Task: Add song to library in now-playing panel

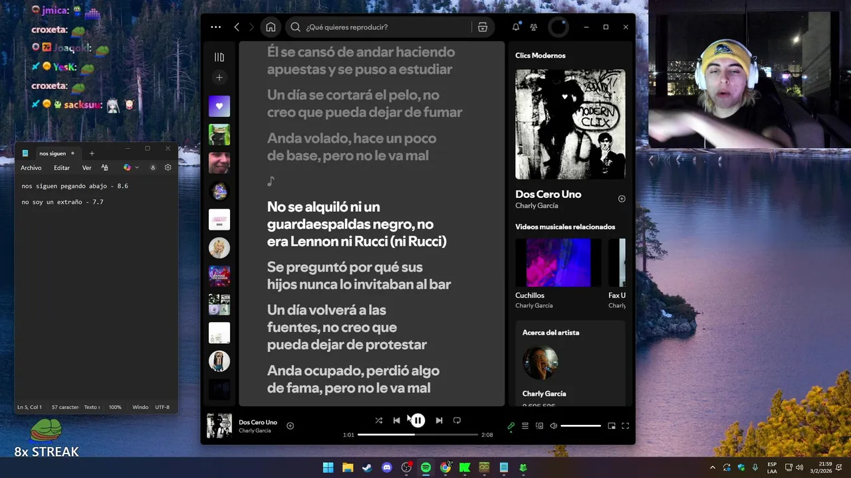Action: click(622, 199)
